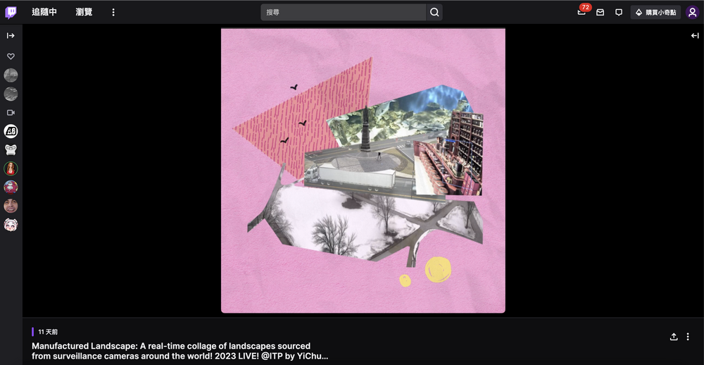Open the gorilla channel avatar
Screen dimensions: 704x365
(x=11, y=149)
